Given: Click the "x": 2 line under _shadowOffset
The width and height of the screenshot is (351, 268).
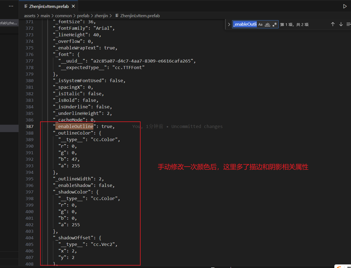Looking at the screenshot, I should point(67,251).
